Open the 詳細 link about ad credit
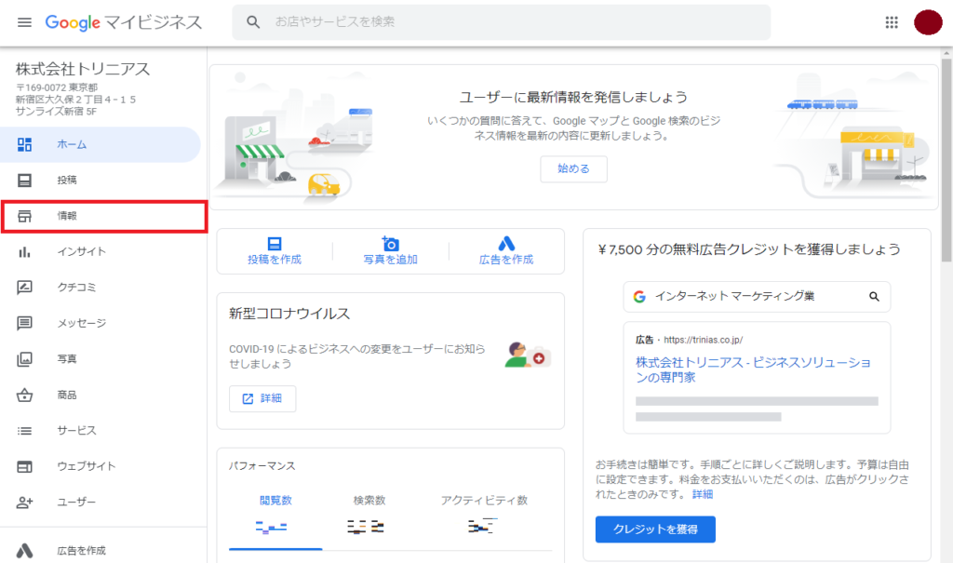953x563 pixels. tap(702, 494)
